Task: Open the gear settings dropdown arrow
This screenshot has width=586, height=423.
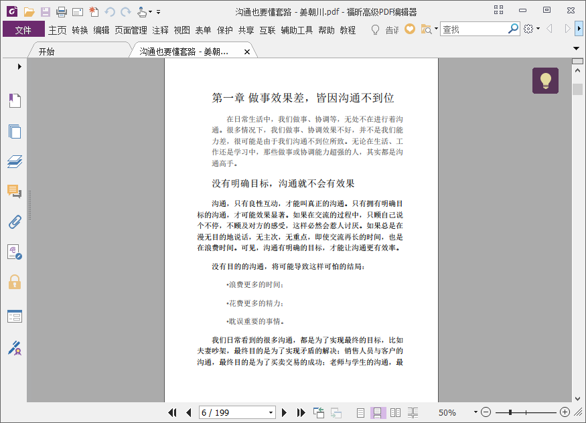Action: (538, 29)
